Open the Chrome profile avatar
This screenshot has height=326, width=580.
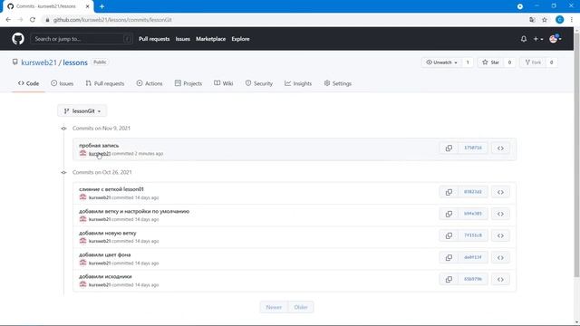560,20
